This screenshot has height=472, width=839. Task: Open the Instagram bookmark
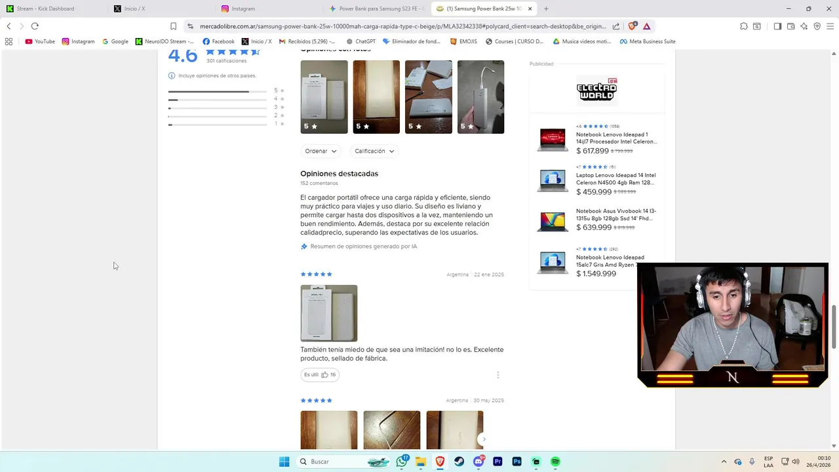78,41
